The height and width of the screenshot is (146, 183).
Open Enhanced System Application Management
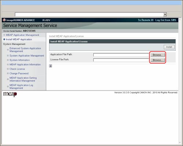(25, 50)
